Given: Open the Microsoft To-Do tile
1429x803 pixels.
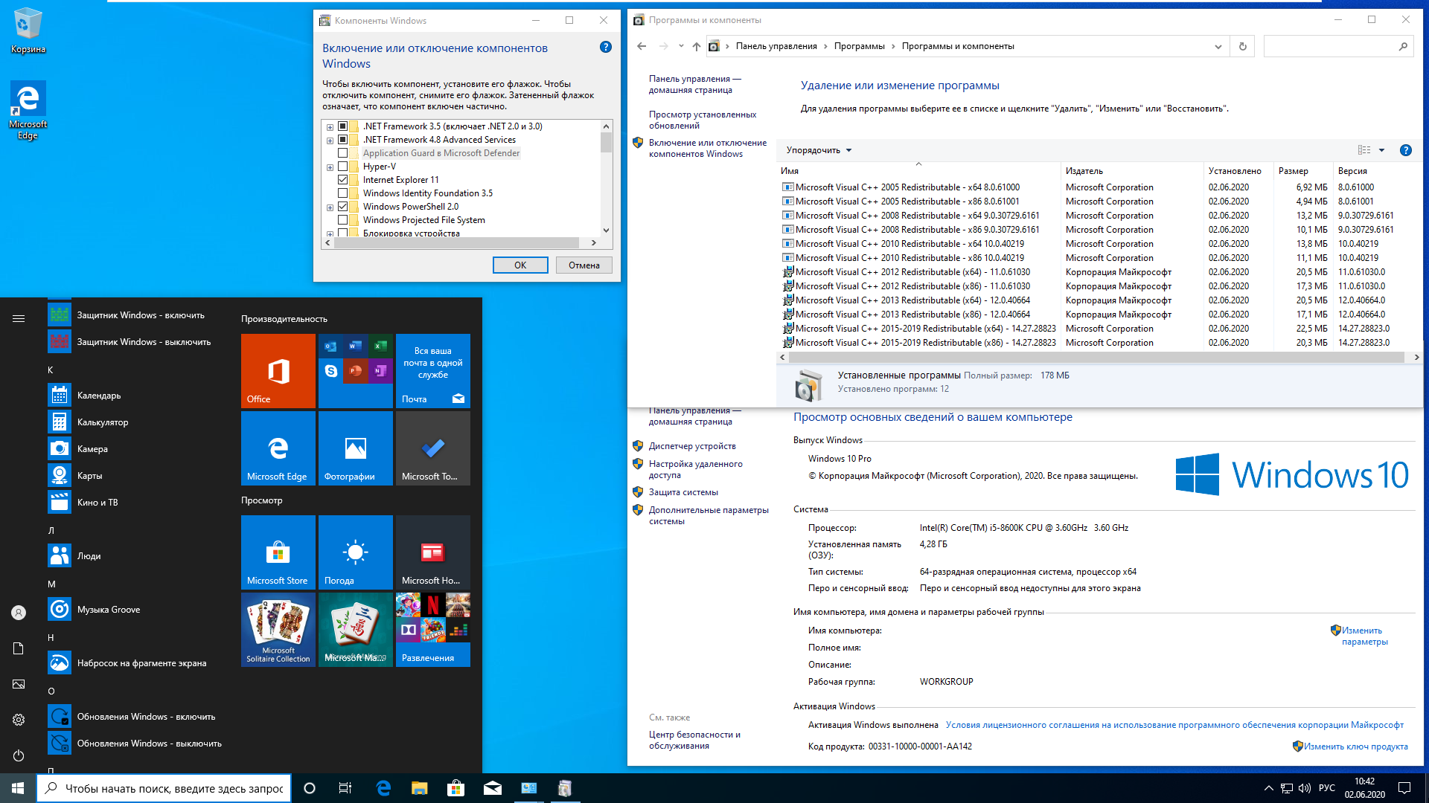Looking at the screenshot, I should pyautogui.click(x=433, y=448).
